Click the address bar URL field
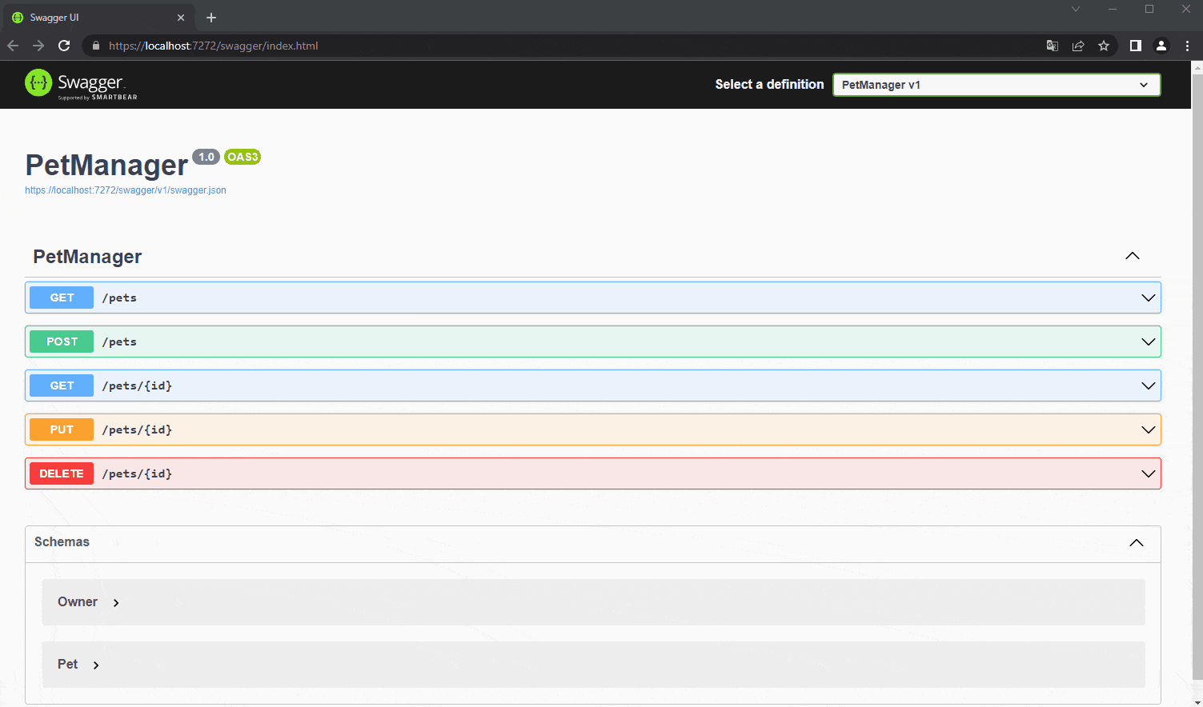The image size is (1203, 707). point(560,46)
